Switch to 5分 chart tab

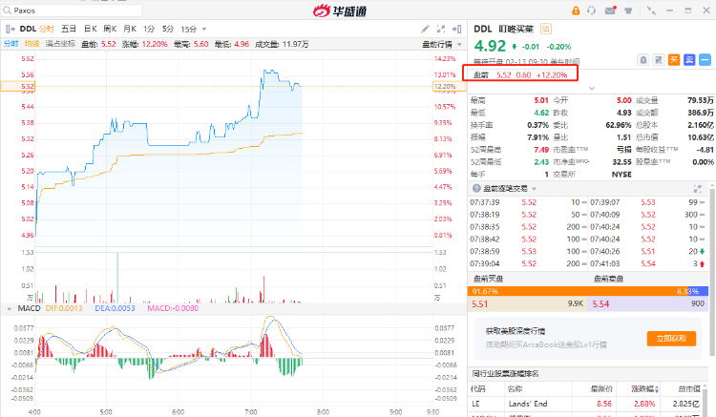tap(168, 30)
